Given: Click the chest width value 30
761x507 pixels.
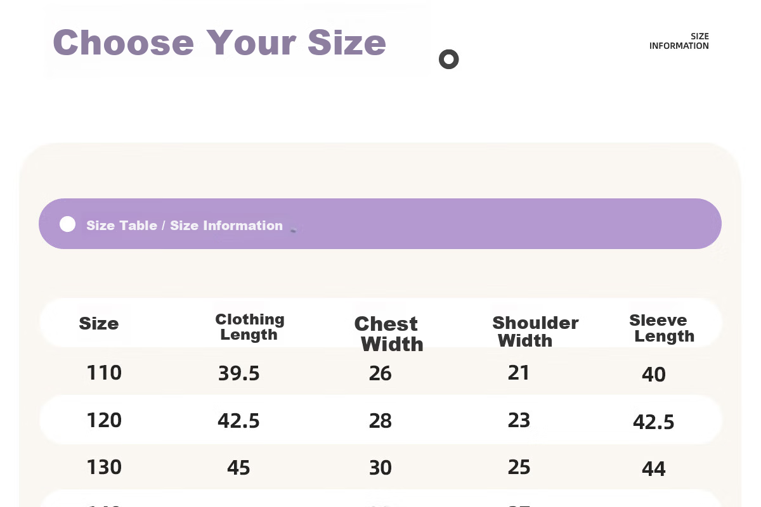Looking at the screenshot, I should coord(380,468).
